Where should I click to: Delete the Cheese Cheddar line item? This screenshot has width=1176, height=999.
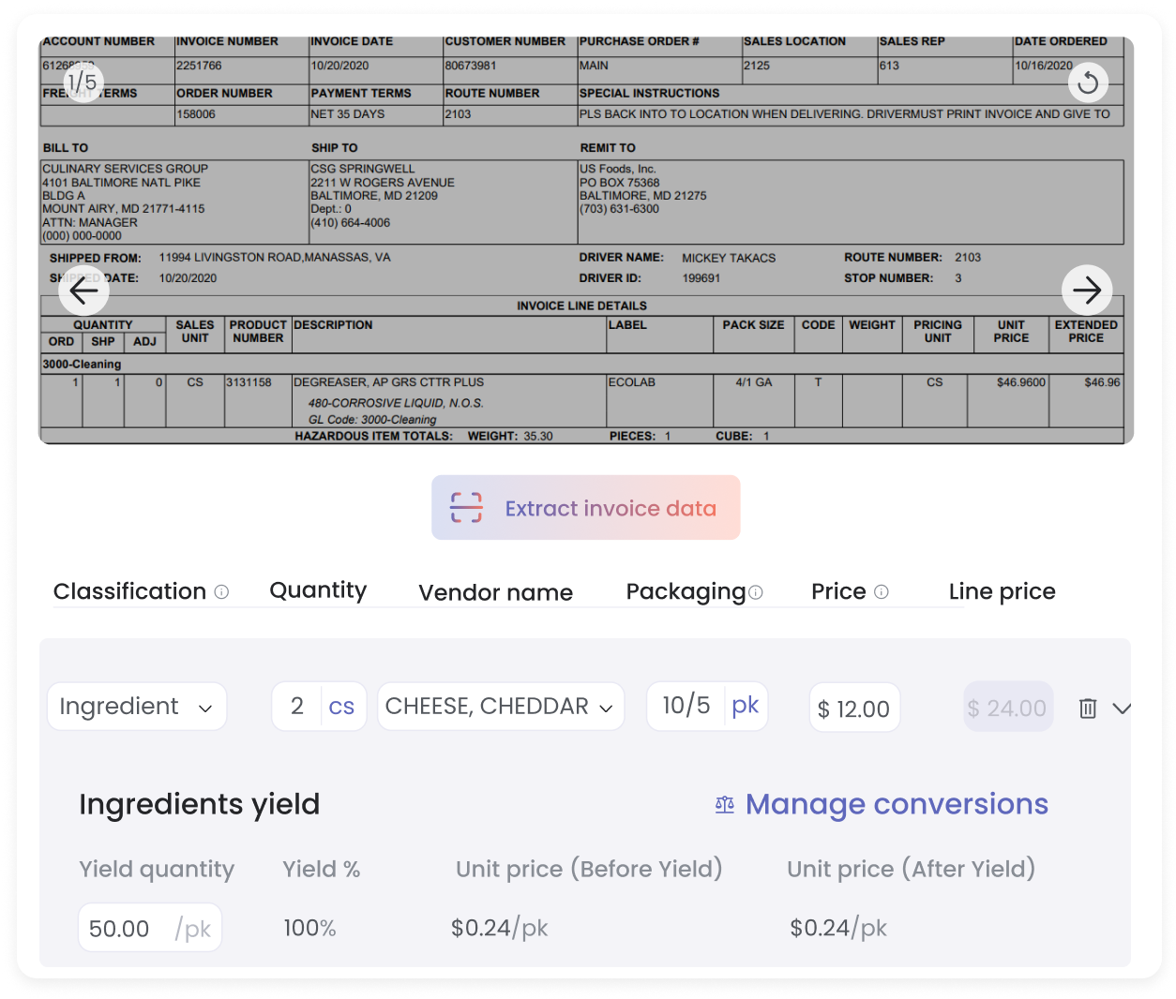tap(1088, 708)
